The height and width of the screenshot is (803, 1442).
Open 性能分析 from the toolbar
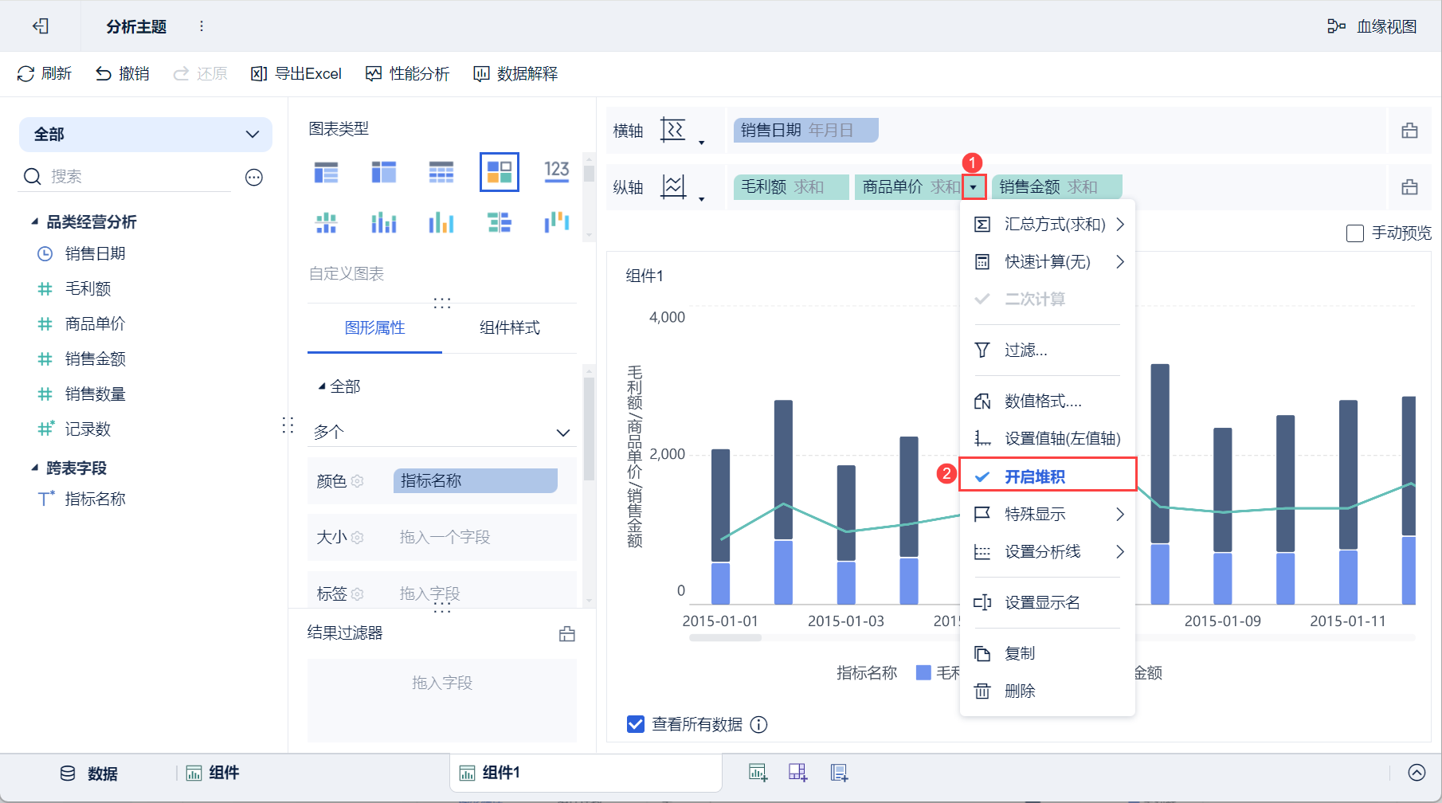[x=407, y=73]
